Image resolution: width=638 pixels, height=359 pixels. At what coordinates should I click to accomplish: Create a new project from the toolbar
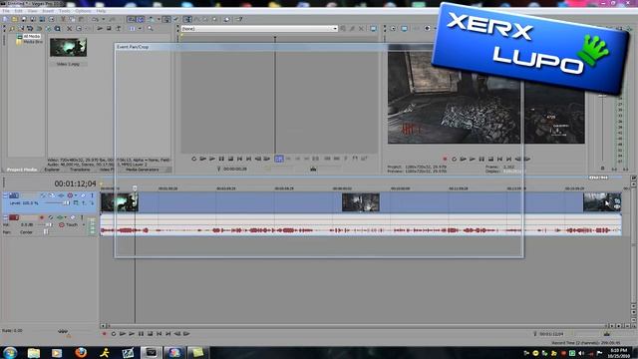(5, 19)
